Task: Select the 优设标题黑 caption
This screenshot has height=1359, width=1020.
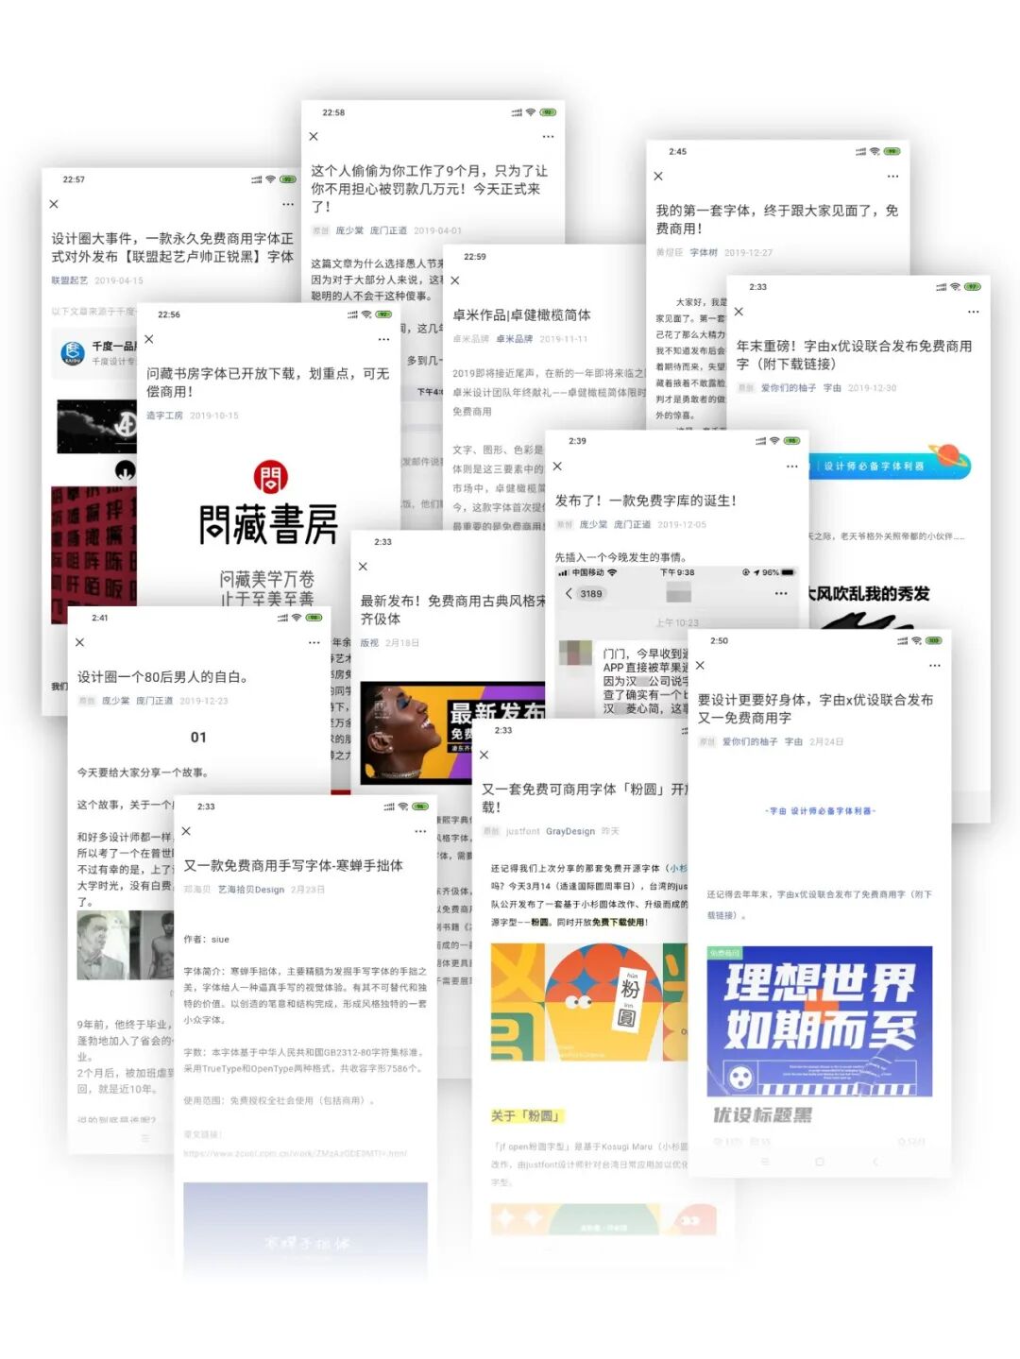Action: click(x=762, y=1115)
